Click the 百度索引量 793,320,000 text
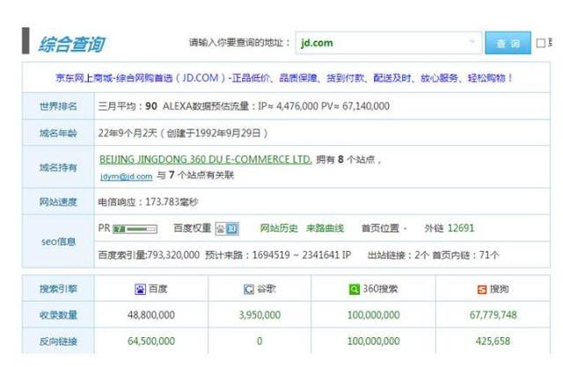This screenshot has height=367, width=563. 149,255
